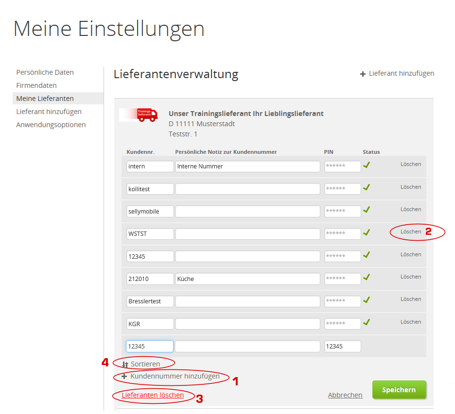Viewport: 455px width, 414px height.
Task: Click the supplier name Unser Trainingslieferant
Action: [246, 114]
